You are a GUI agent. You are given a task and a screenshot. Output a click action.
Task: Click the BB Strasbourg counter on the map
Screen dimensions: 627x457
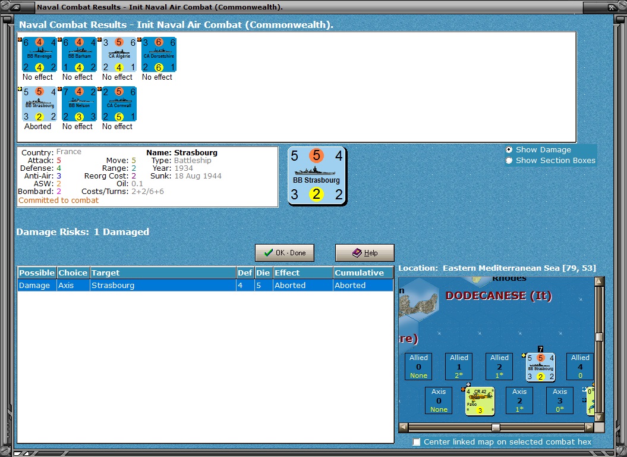pos(540,367)
